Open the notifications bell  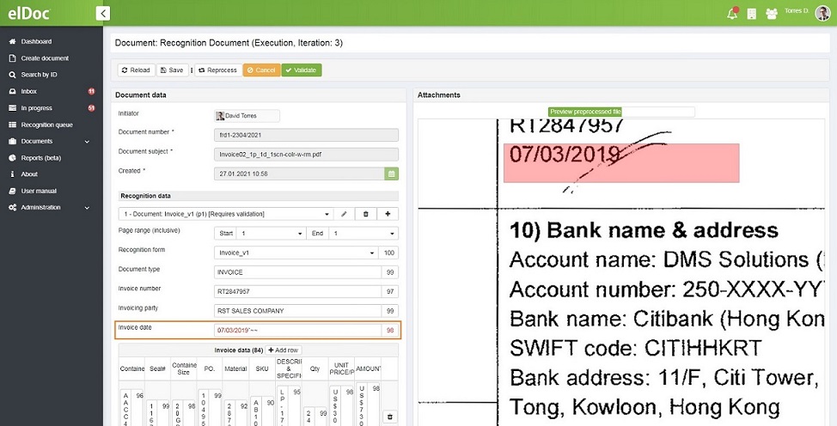coord(732,14)
